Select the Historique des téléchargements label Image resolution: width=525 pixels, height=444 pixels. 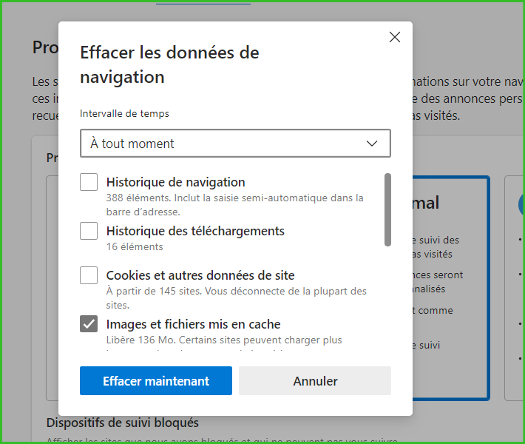pyautogui.click(x=195, y=231)
